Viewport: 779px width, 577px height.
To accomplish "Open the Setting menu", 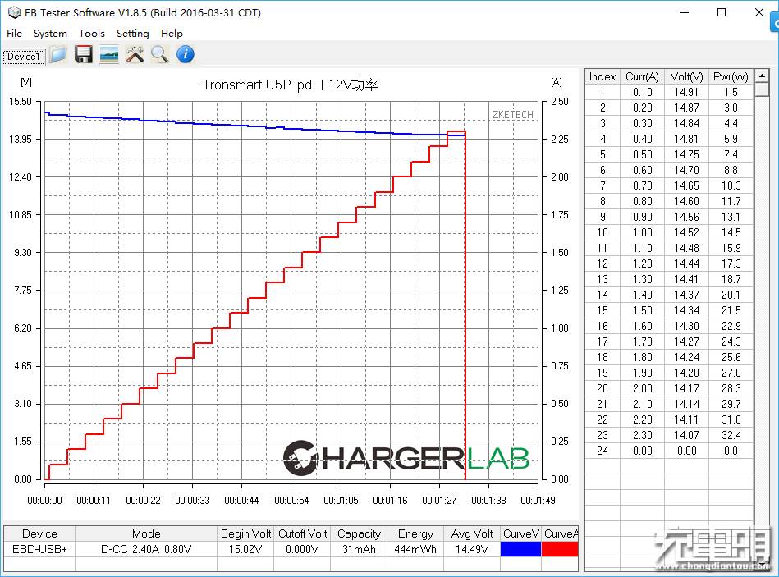I will 133,34.
